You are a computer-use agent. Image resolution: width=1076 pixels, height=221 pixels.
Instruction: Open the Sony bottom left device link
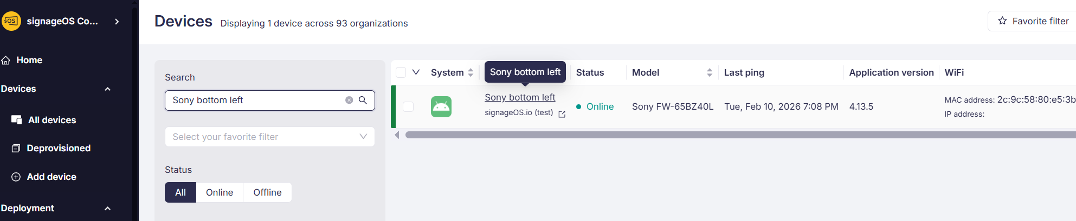pos(520,97)
